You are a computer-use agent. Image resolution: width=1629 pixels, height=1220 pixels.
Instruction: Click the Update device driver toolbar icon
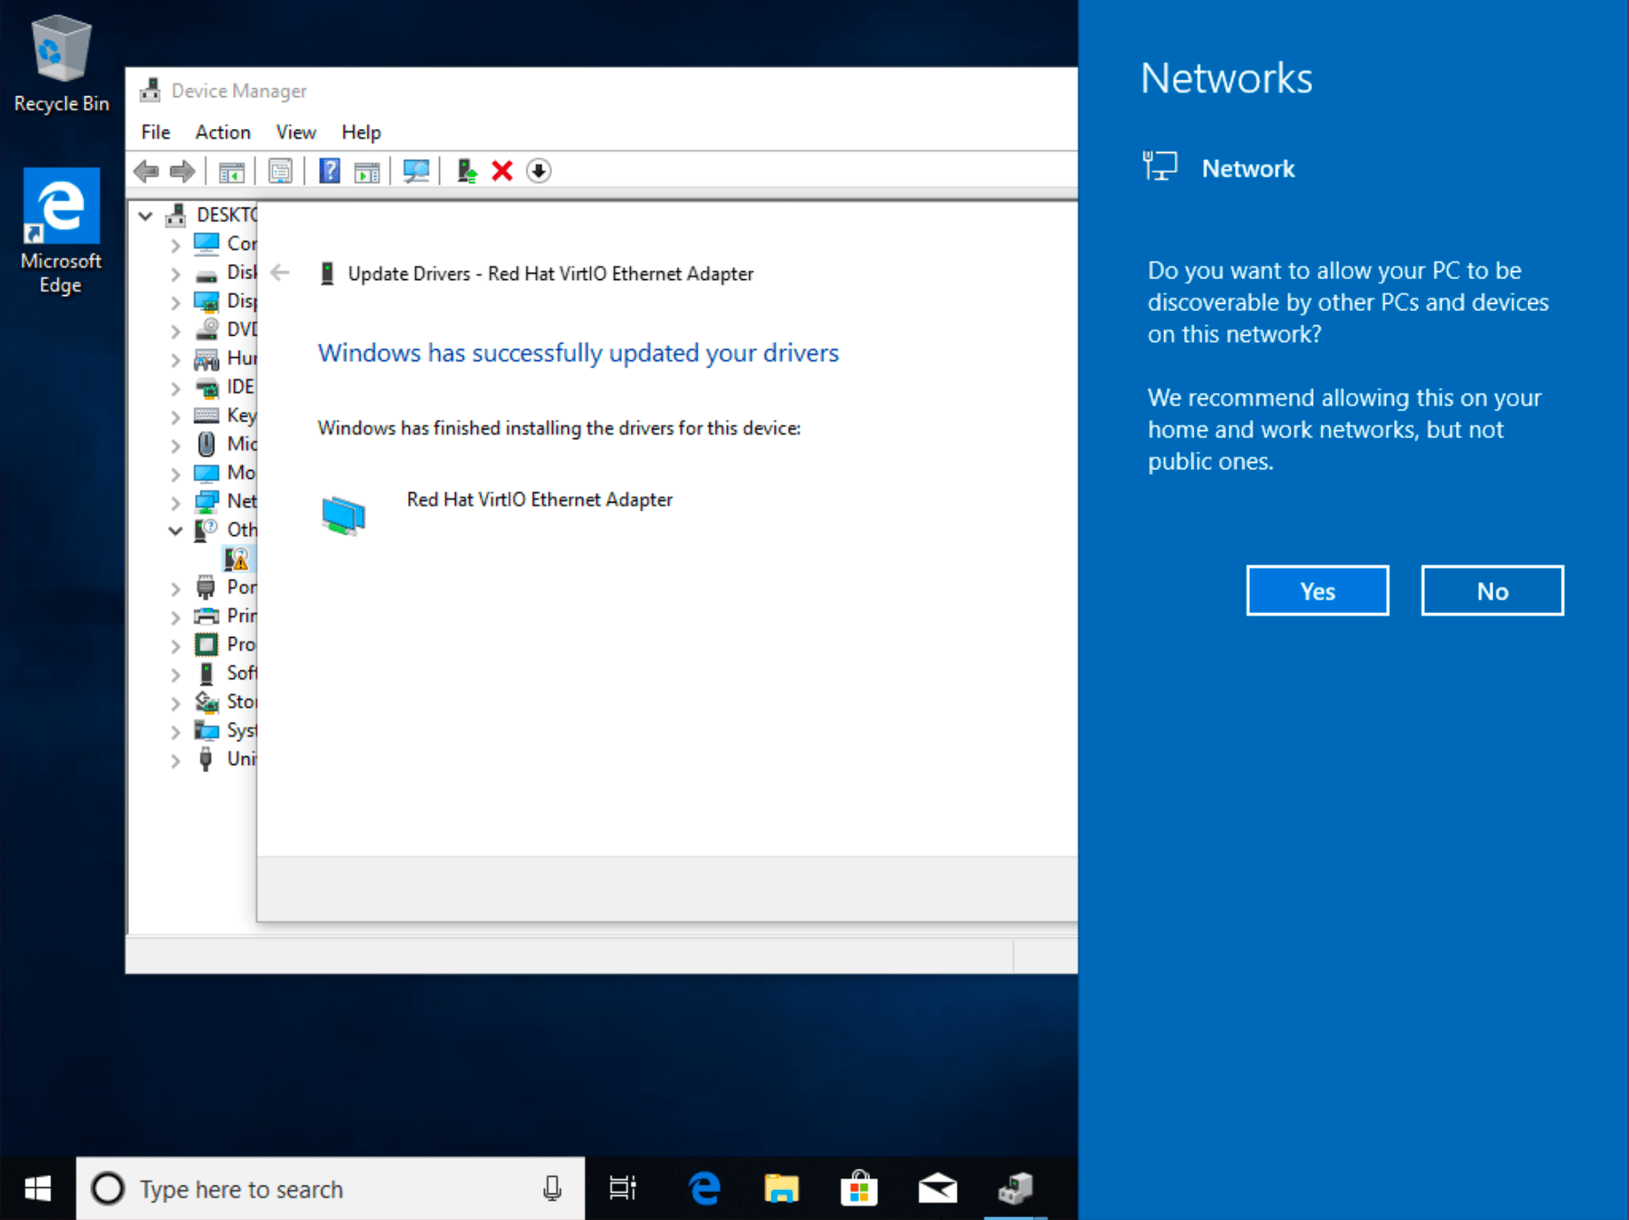click(466, 171)
